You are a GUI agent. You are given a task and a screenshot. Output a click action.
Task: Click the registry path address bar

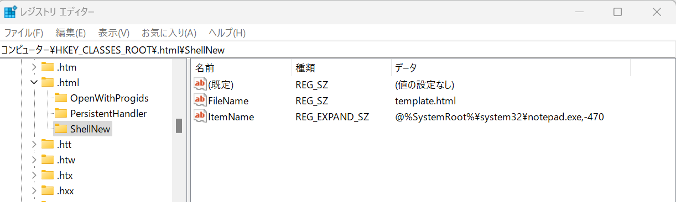coord(337,50)
